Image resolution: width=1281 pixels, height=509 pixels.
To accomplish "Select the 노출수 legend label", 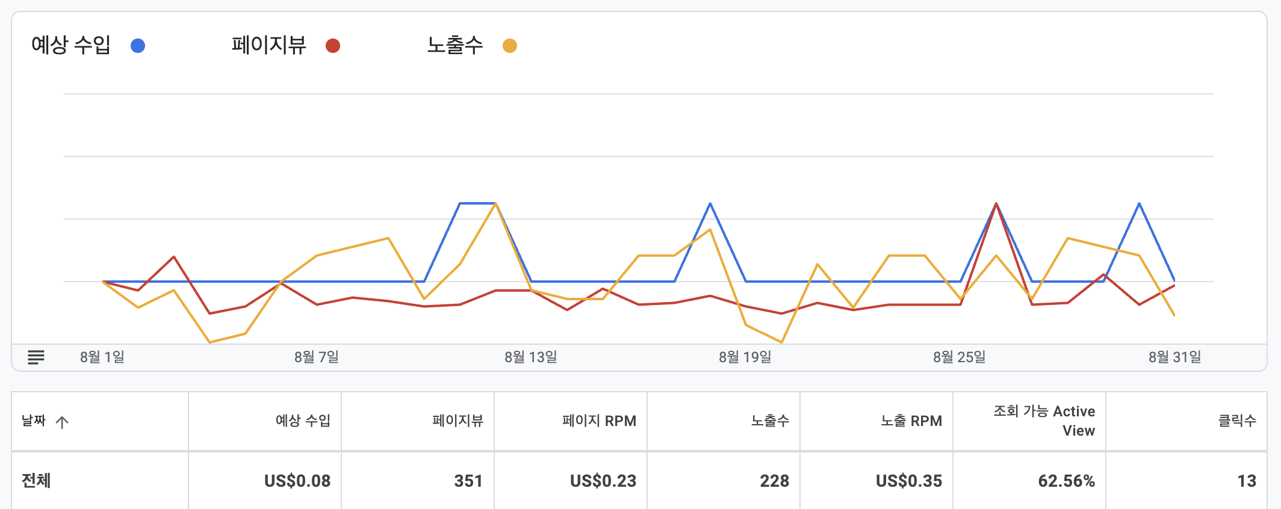I will pos(455,45).
